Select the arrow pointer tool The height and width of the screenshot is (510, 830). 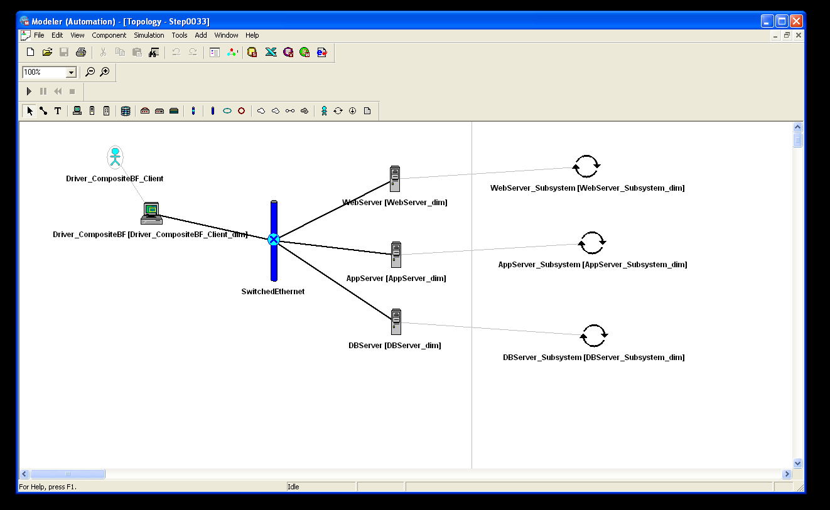(x=30, y=111)
